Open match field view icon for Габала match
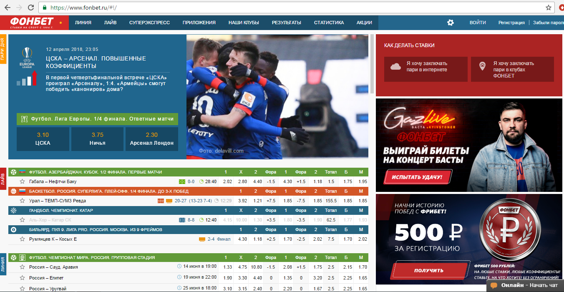Screen dimensions: 564x292 click(182, 182)
